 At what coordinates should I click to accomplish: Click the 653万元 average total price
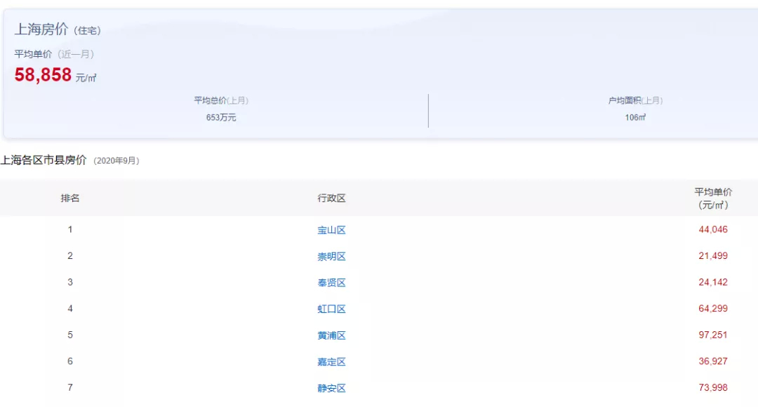click(221, 117)
